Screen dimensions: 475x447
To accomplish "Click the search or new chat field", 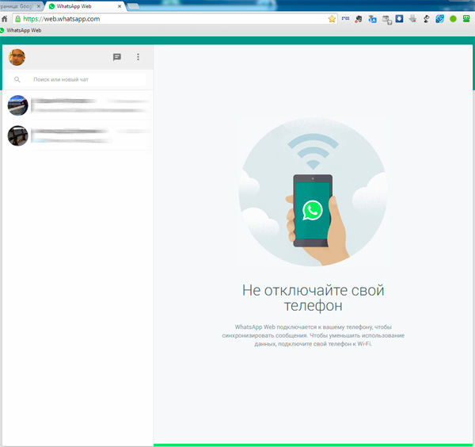I will tap(87, 80).
